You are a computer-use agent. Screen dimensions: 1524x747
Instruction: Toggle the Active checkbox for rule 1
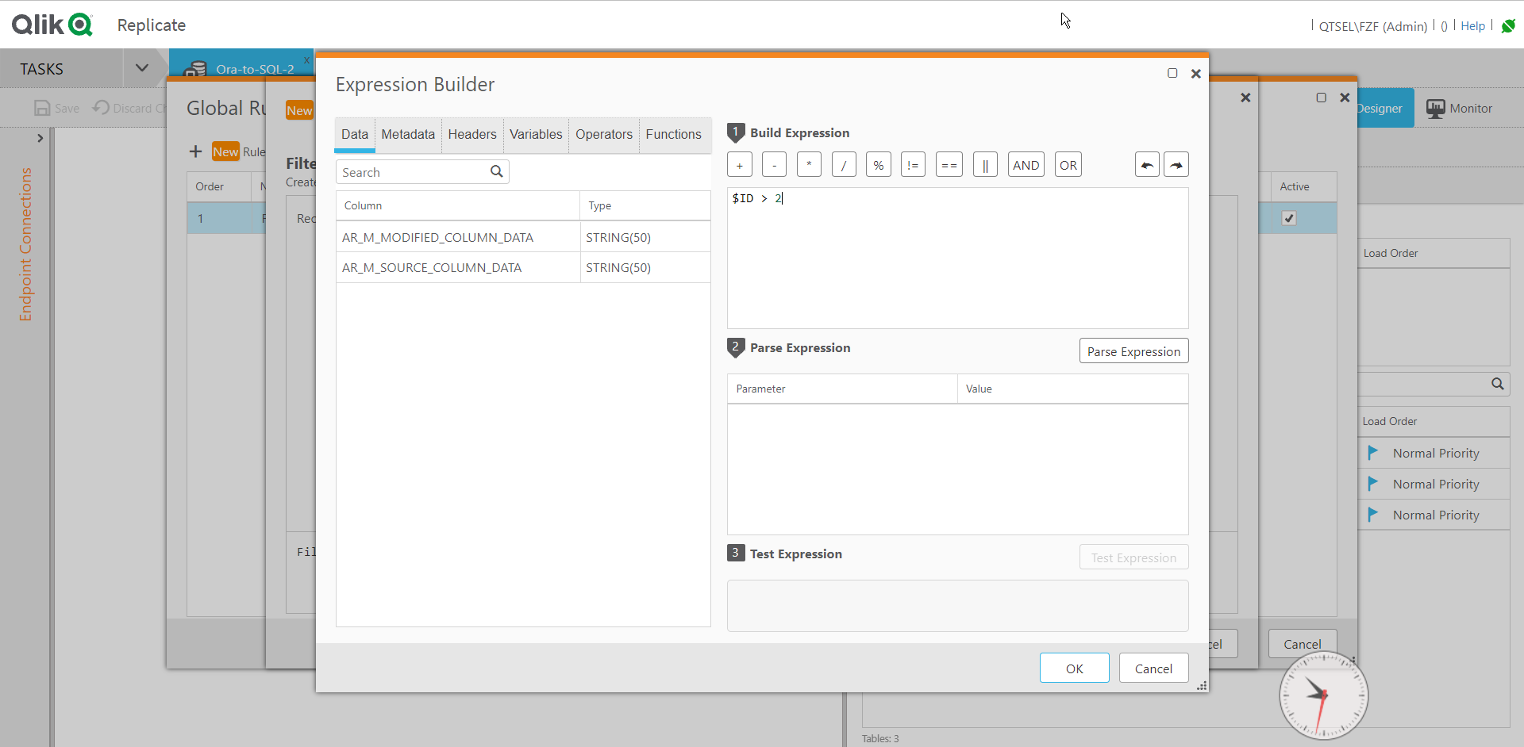click(x=1289, y=218)
